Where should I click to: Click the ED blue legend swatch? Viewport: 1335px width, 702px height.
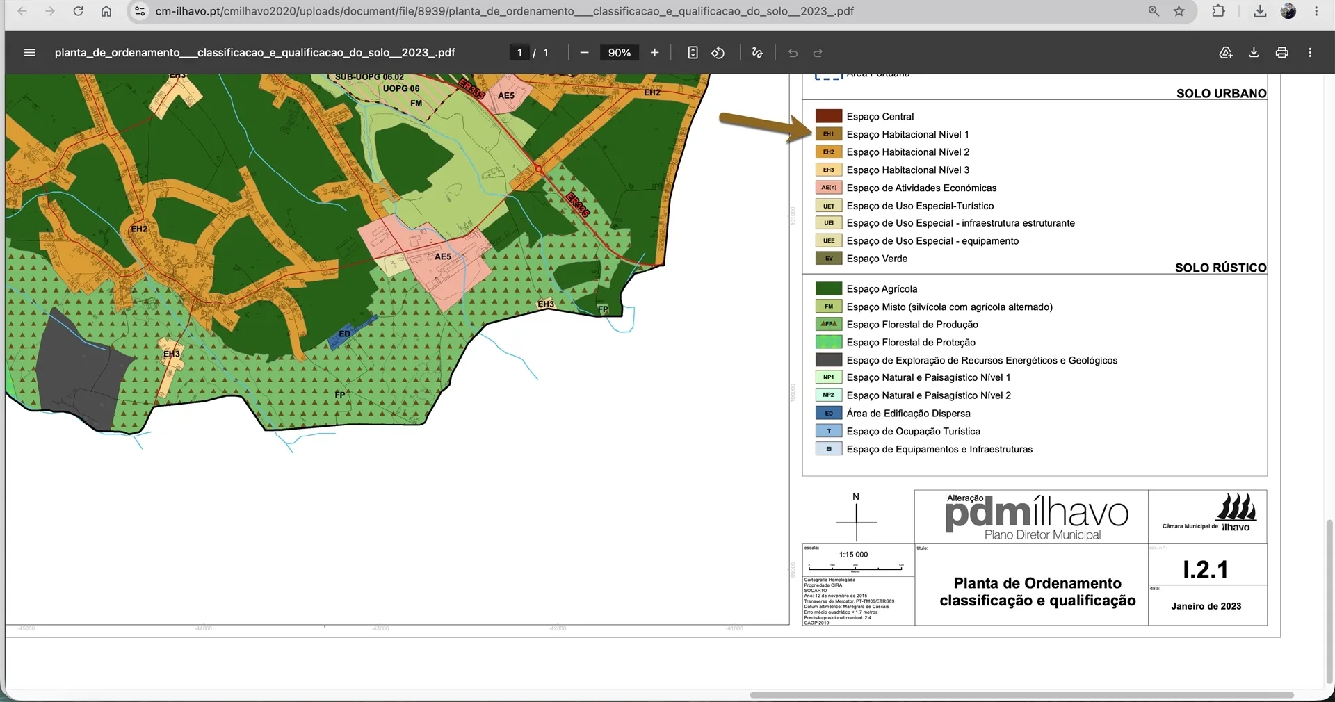click(x=828, y=413)
